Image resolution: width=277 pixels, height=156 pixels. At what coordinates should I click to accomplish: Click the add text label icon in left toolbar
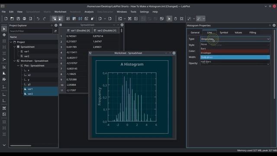point(4,108)
